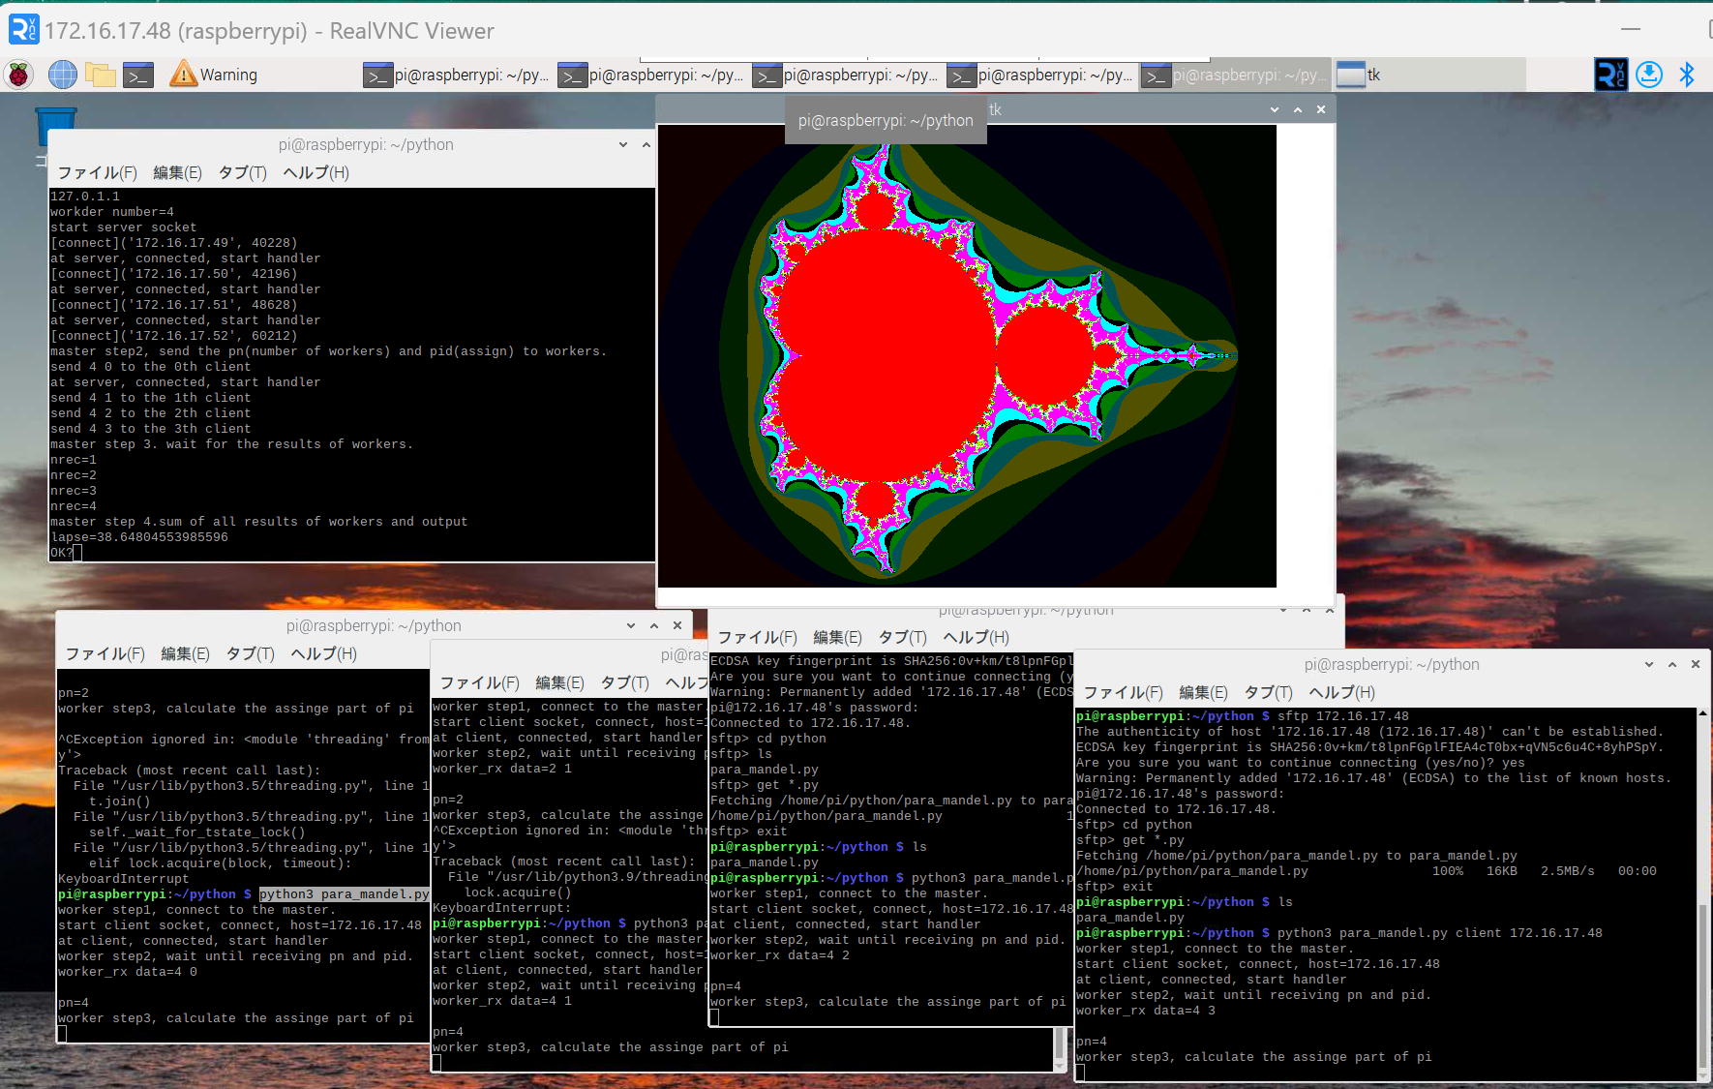Open タブ(T) menu in bottom-left terminal

click(x=250, y=653)
